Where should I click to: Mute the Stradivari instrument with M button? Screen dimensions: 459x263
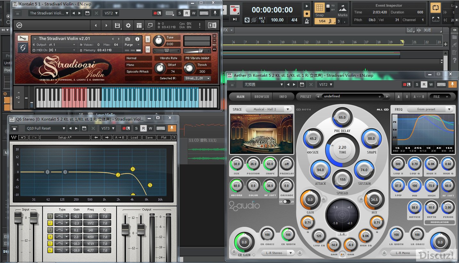click(x=148, y=49)
